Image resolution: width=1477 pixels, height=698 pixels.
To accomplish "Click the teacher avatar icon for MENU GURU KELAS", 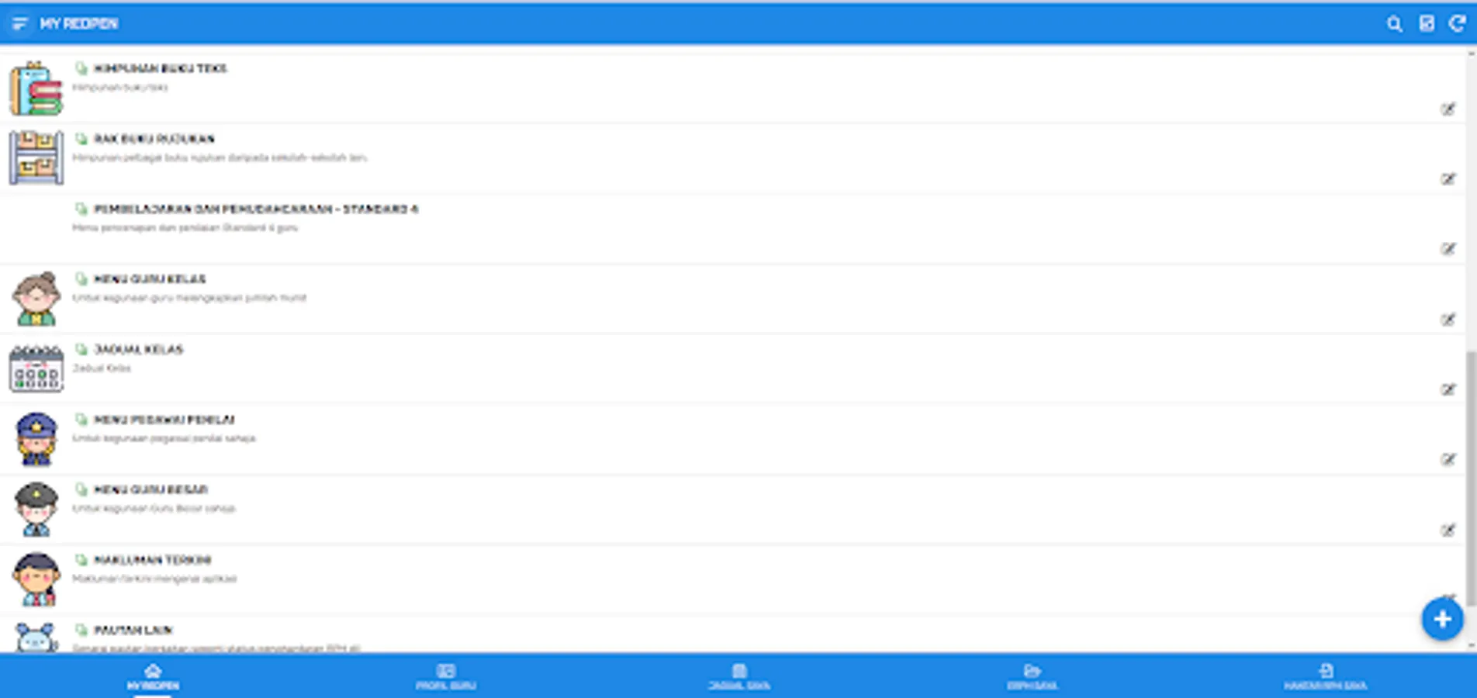I will 36,299.
